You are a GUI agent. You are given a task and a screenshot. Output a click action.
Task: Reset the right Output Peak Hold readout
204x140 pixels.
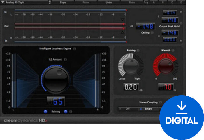click(170, 33)
